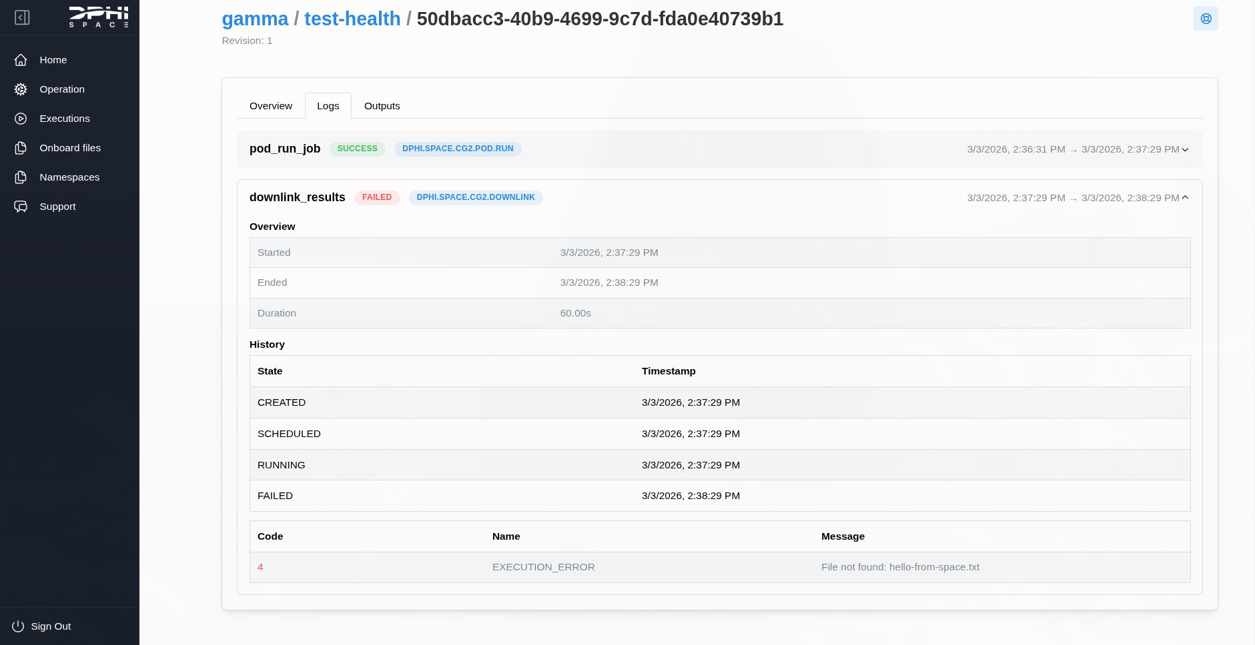Click the Sign Out power icon

18,626
